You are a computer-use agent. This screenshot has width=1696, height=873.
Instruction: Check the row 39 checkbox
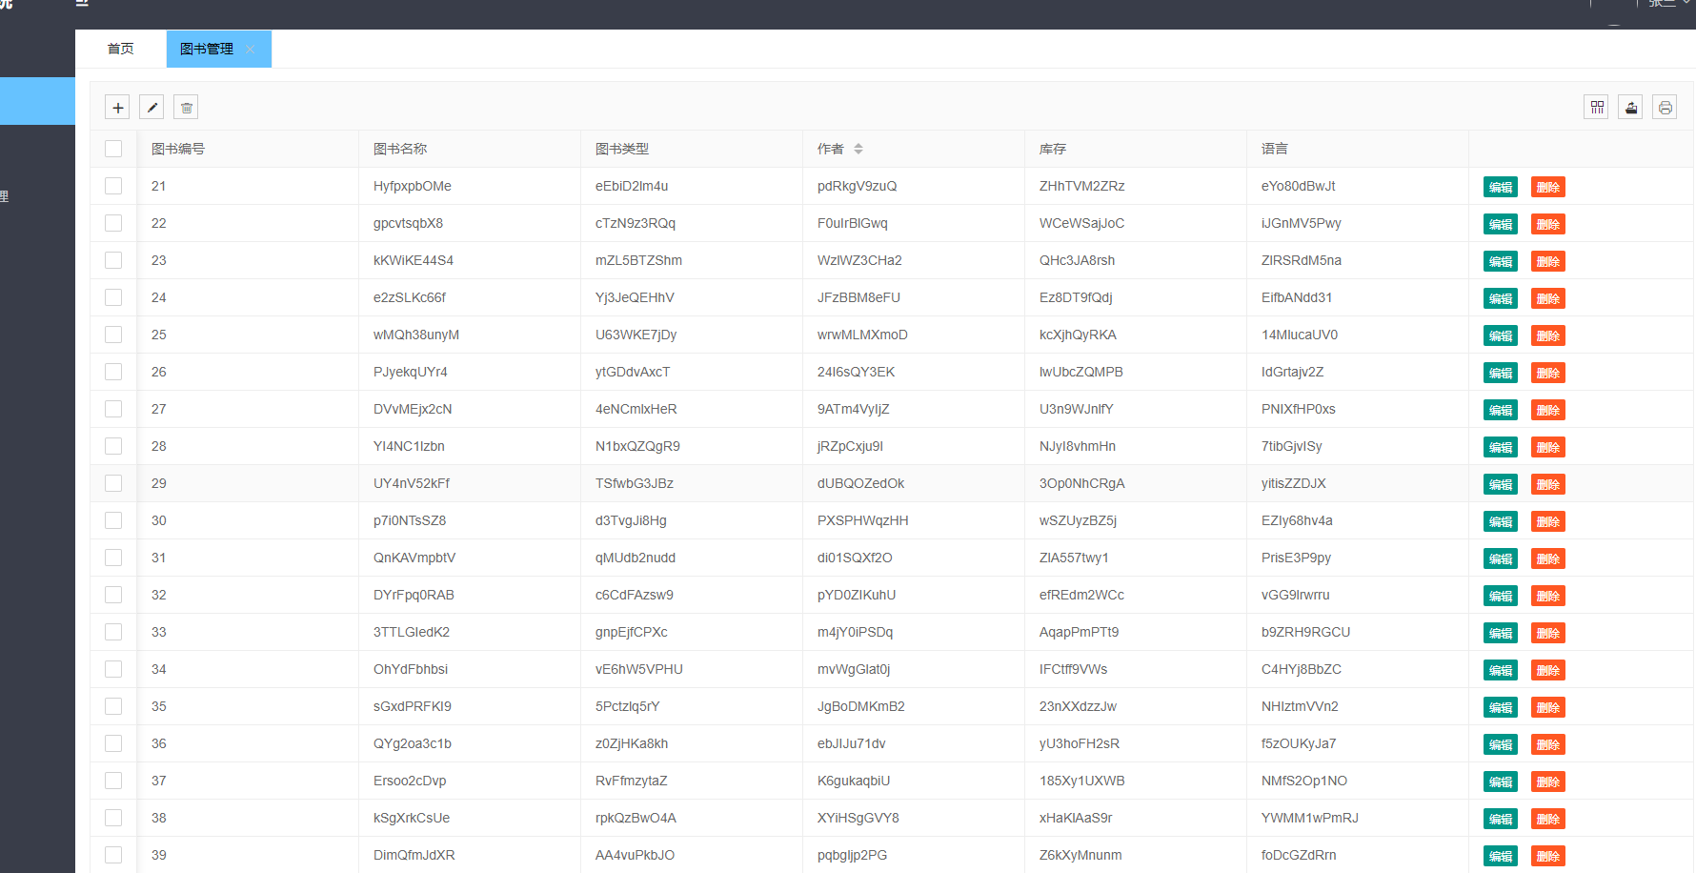[113, 855]
